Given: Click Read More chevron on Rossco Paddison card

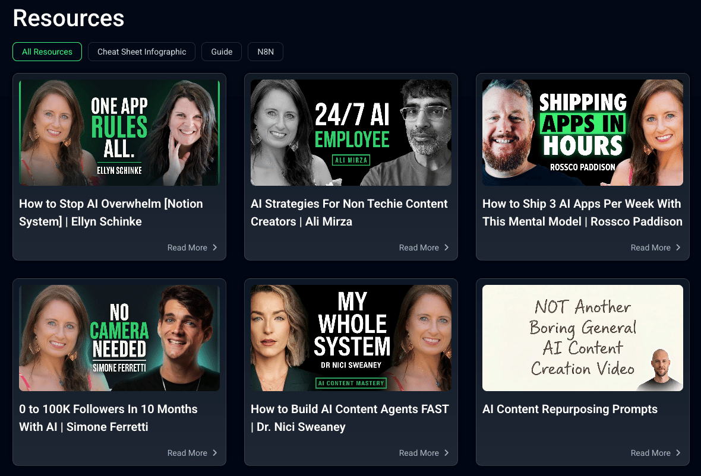Looking at the screenshot, I should pyautogui.click(x=678, y=247).
